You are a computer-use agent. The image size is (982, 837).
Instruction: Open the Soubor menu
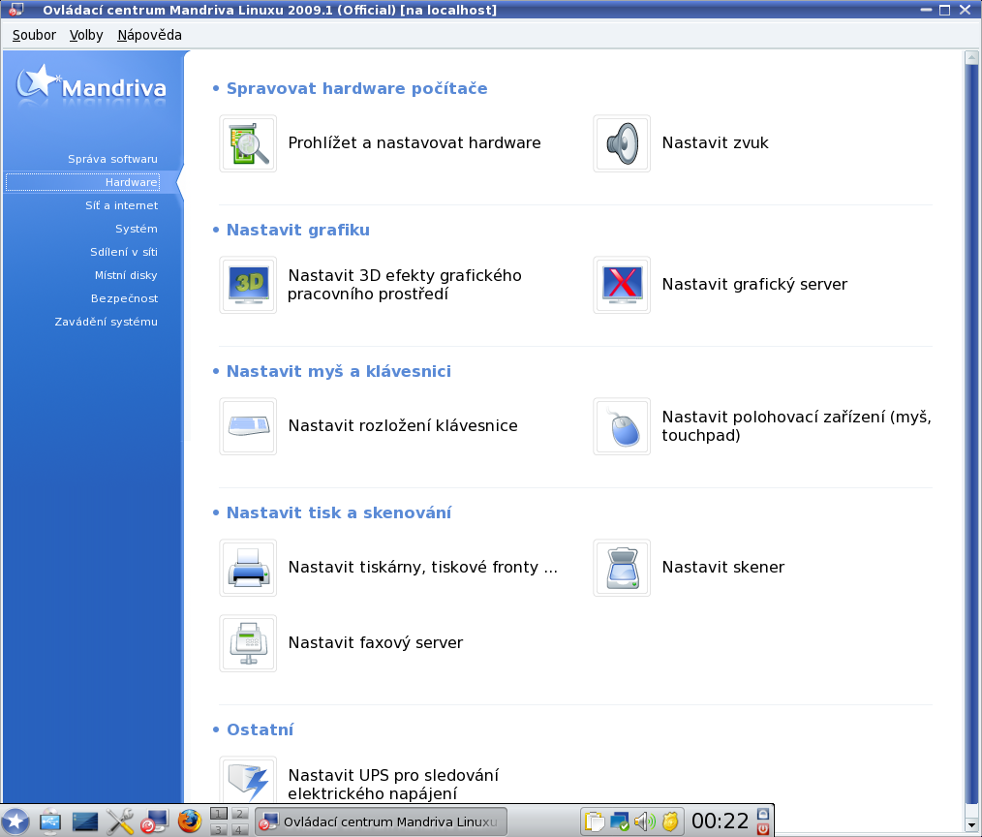[x=34, y=35]
